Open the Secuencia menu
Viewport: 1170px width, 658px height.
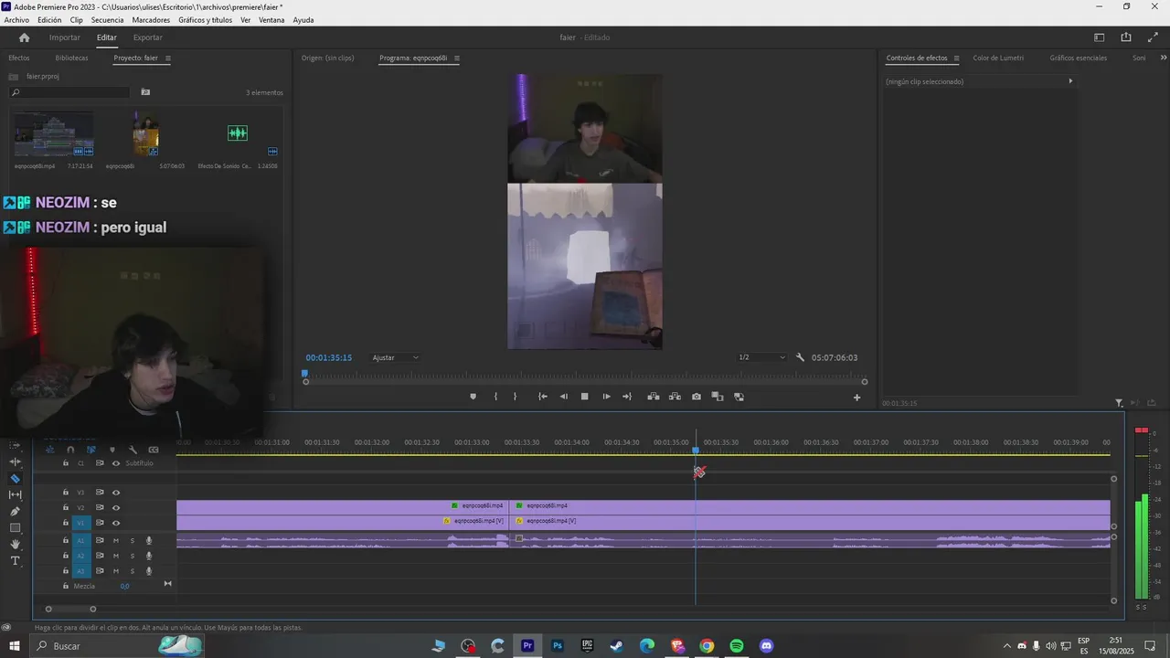pos(107,20)
